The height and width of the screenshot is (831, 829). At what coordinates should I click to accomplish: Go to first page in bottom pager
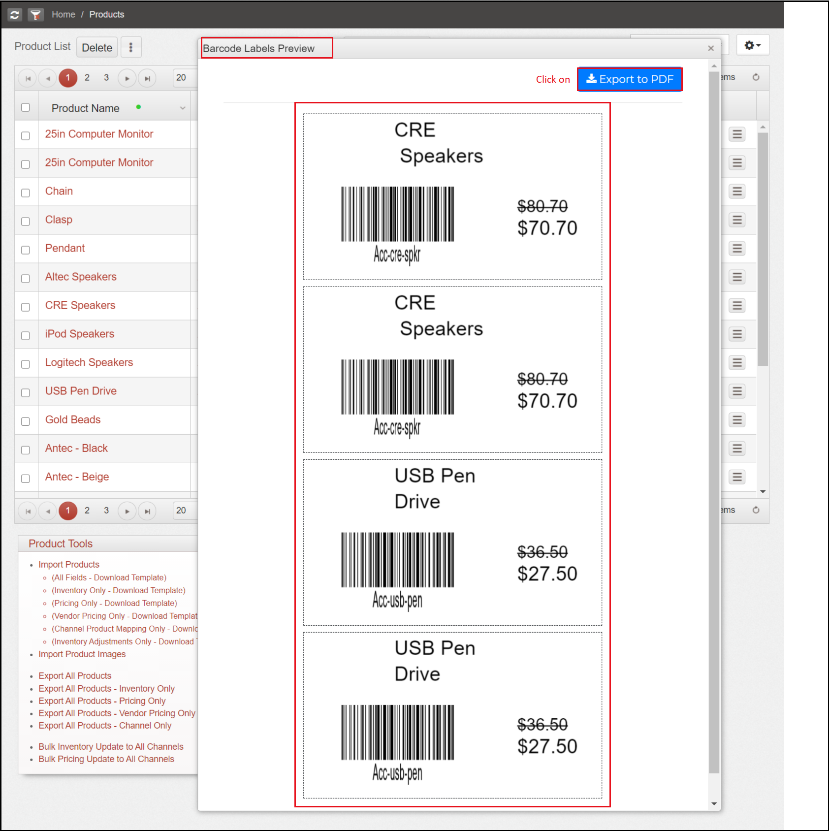pos(28,511)
